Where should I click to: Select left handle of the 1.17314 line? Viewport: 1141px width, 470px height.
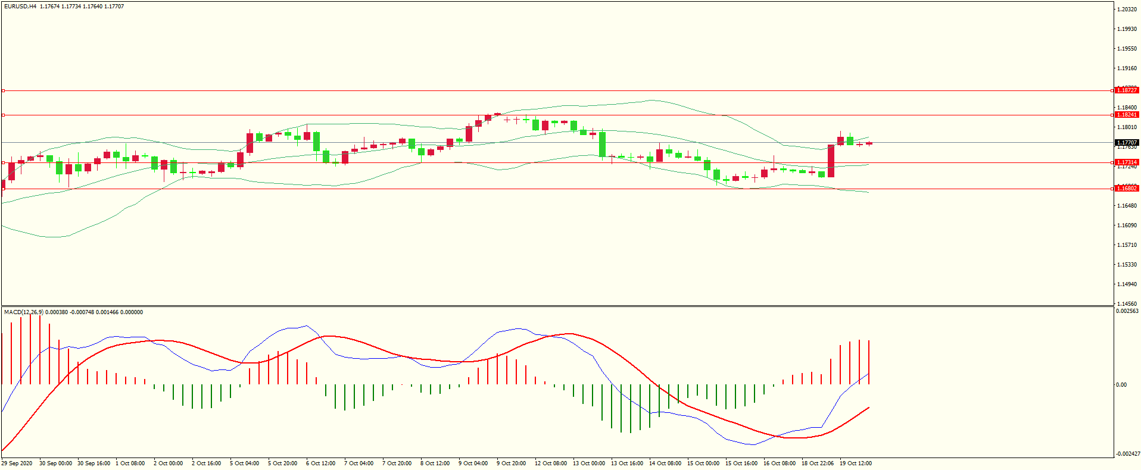click(3, 162)
